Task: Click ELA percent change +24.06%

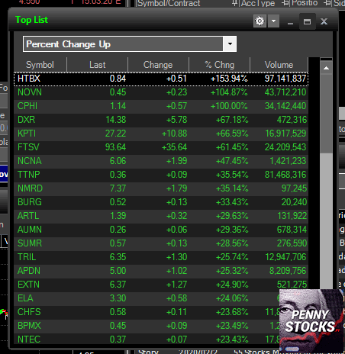Action: [232, 298]
